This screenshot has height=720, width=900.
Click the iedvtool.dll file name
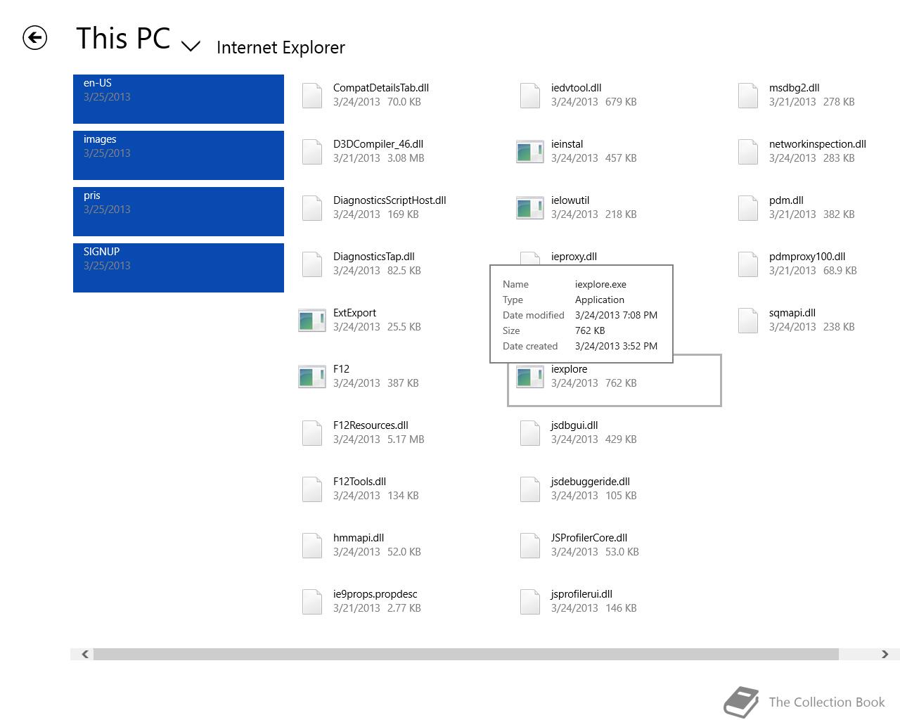[576, 88]
